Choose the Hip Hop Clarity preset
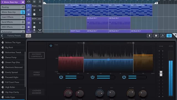Screen dimensions: 177x100 12,92
